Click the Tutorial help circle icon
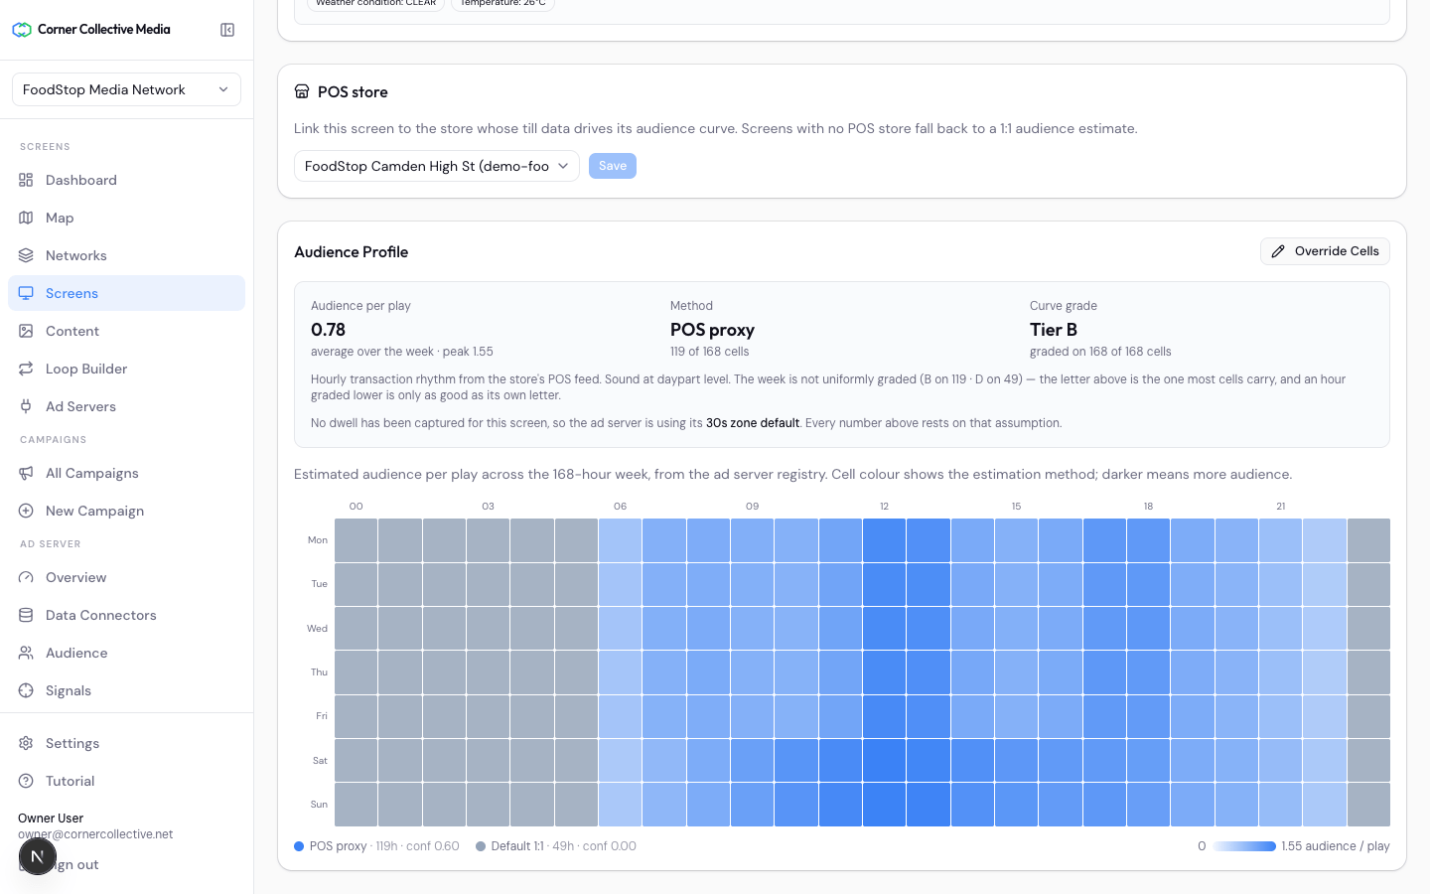1430x894 pixels. tap(26, 781)
